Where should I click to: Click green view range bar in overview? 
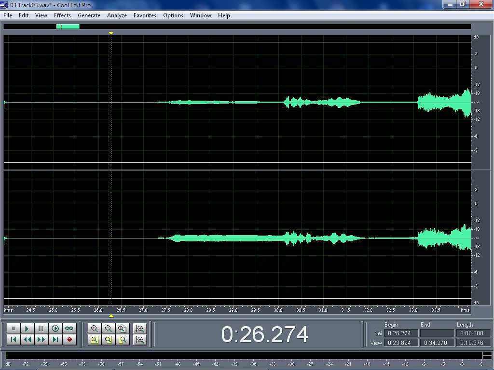pos(68,26)
